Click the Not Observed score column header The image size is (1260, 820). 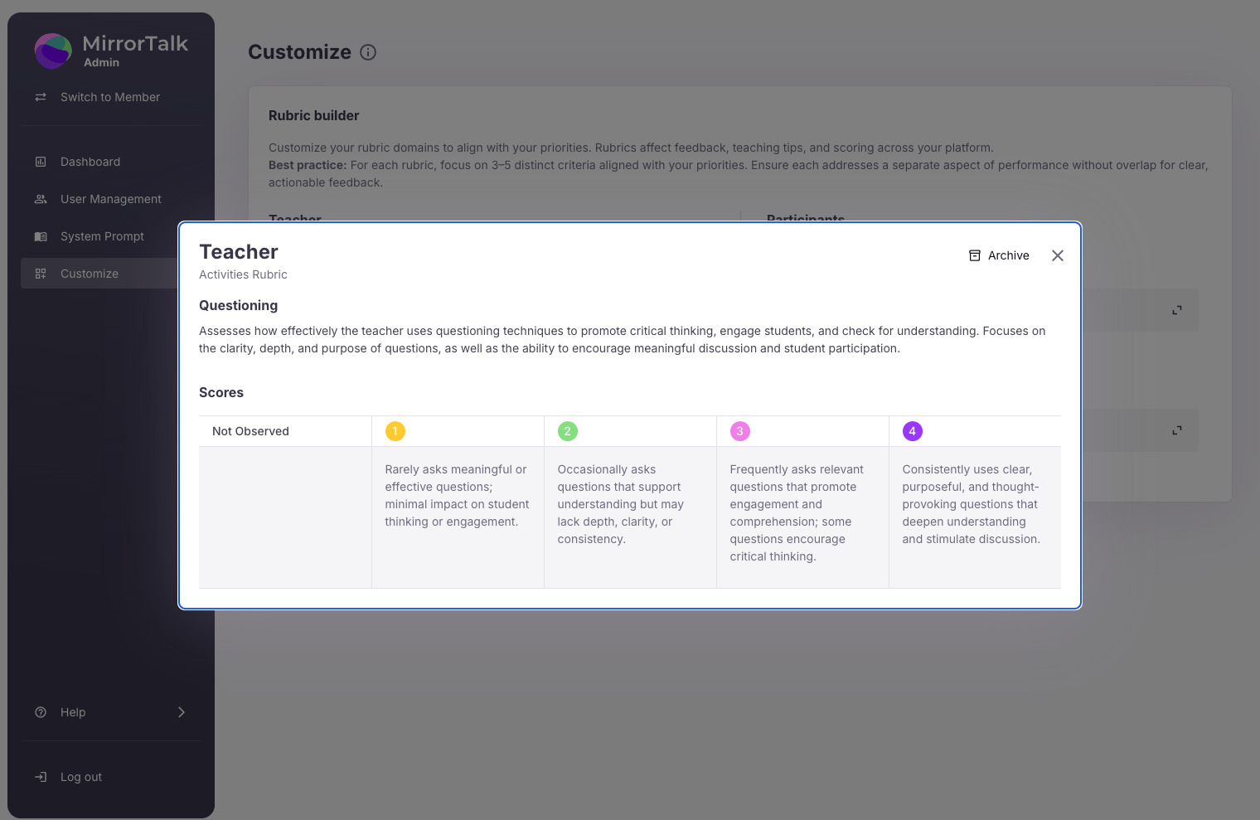(250, 431)
